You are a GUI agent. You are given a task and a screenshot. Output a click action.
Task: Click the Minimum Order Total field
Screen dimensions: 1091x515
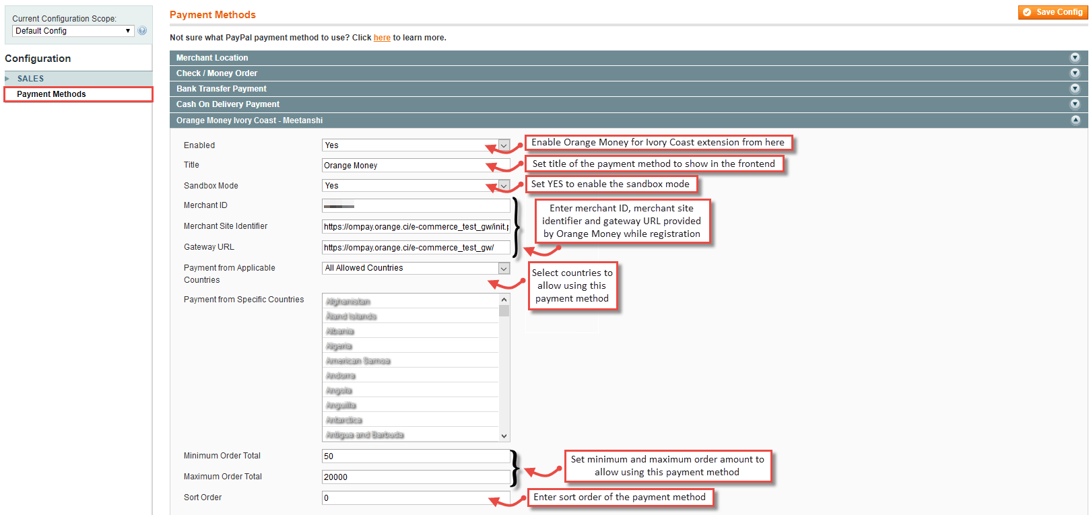pyautogui.click(x=416, y=456)
